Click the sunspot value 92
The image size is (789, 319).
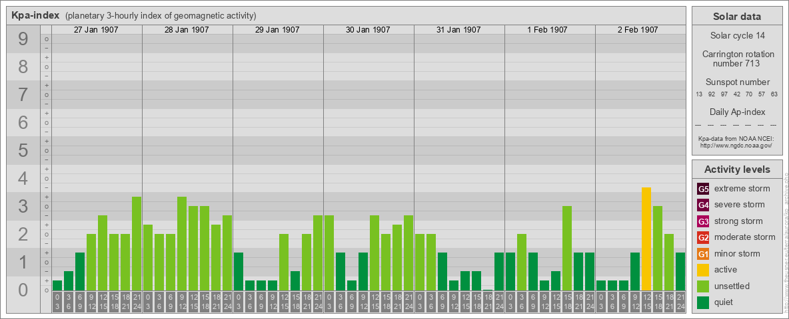[x=712, y=94]
